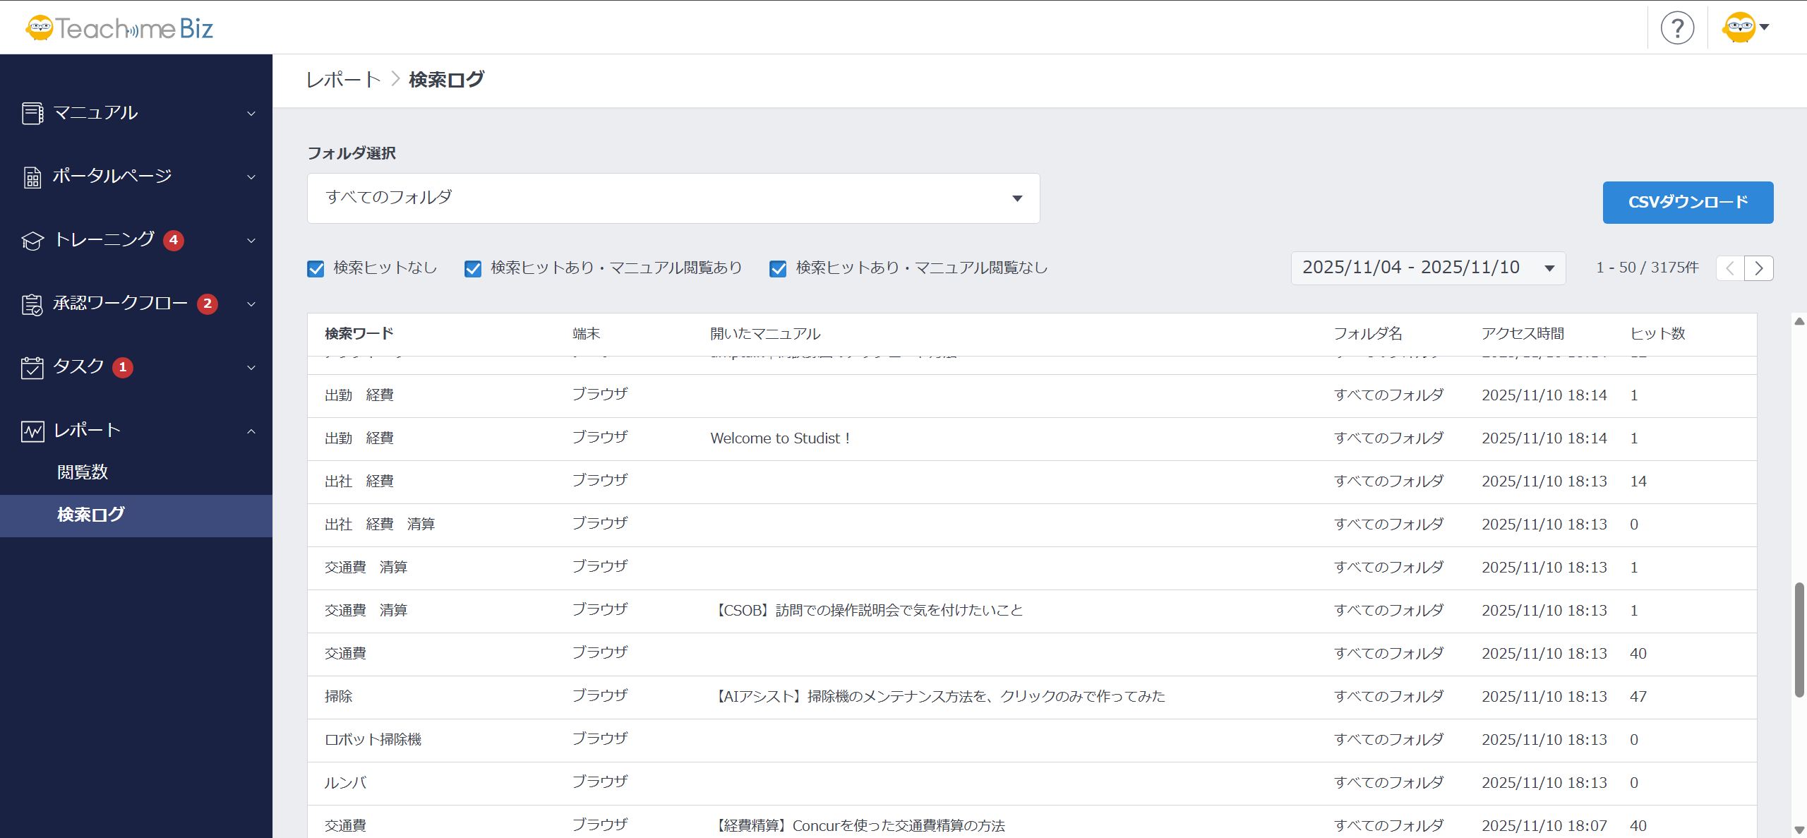The image size is (1807, 838).
Task: Switch to the 閲覧数 report page
Action: 83,472
